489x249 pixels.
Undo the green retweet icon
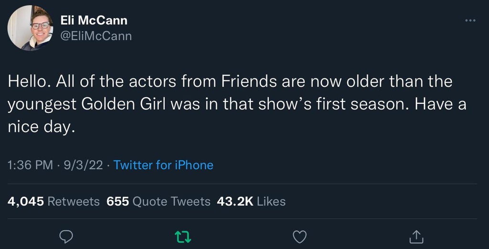[x=181, y=235]
